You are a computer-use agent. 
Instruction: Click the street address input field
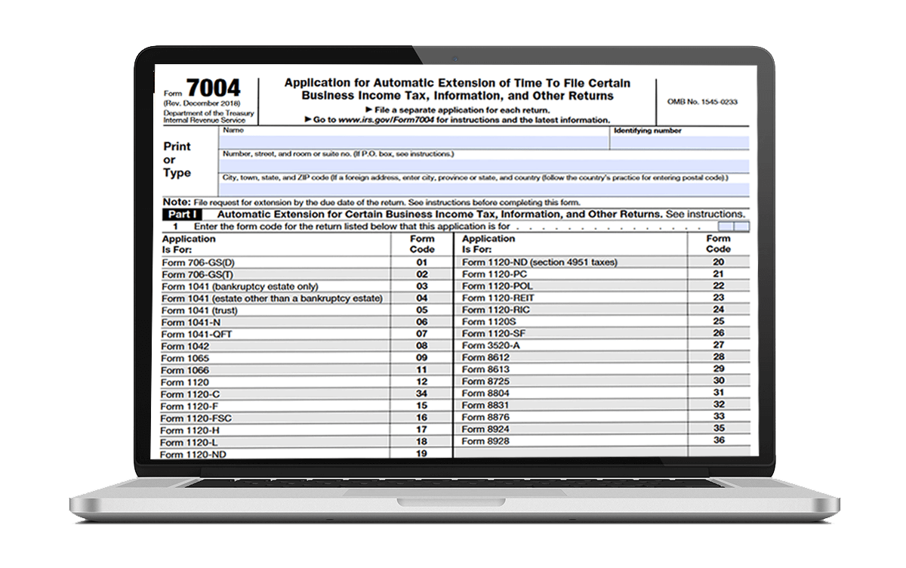click(x=484, y=165)
